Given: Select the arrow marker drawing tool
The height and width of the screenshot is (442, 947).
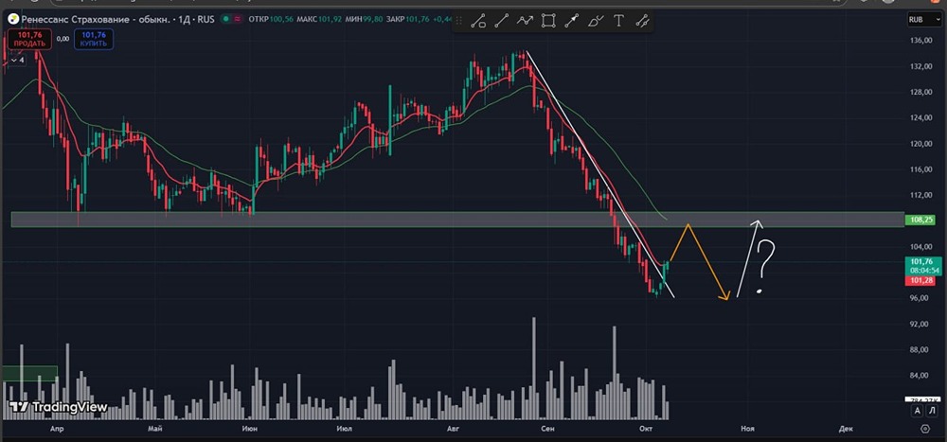Looking at the screenshot, I should tap(571, 21).
